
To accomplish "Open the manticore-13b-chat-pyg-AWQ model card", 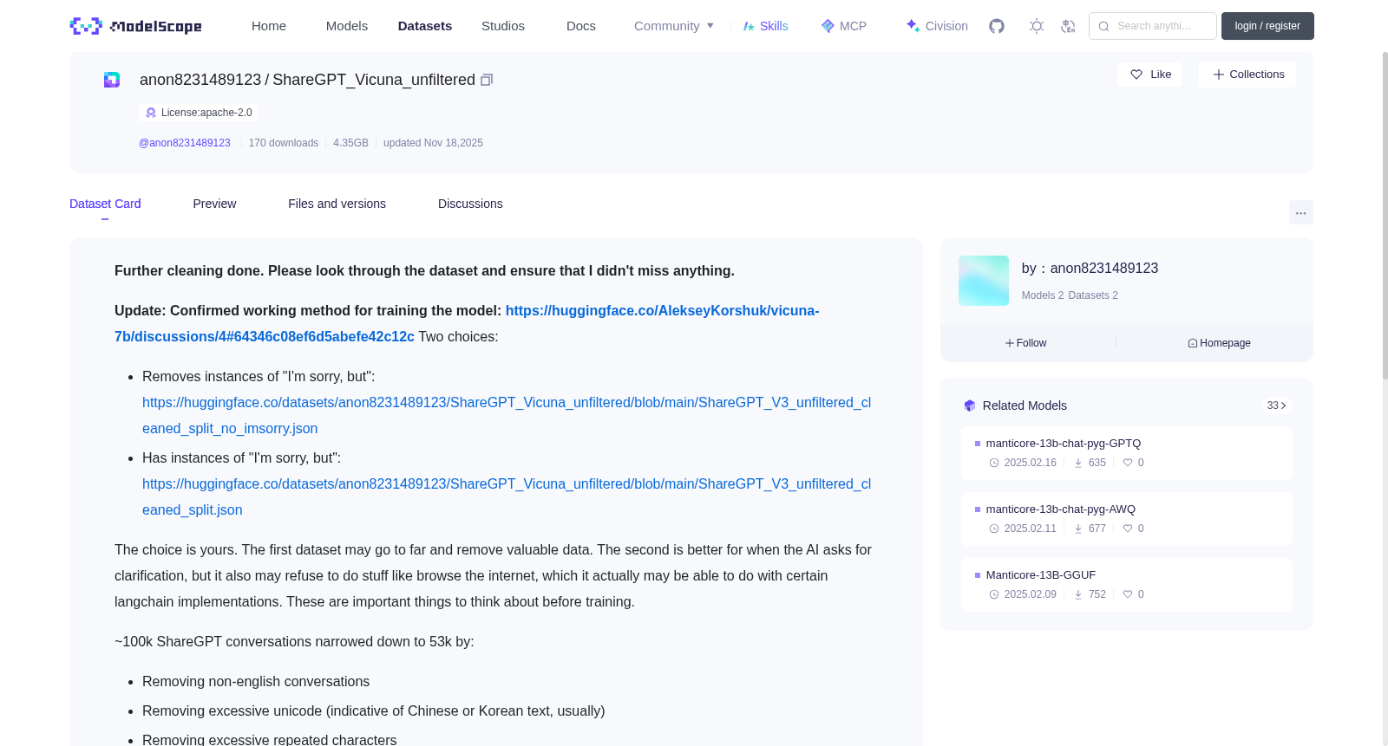I will [x=1126, y=519].
